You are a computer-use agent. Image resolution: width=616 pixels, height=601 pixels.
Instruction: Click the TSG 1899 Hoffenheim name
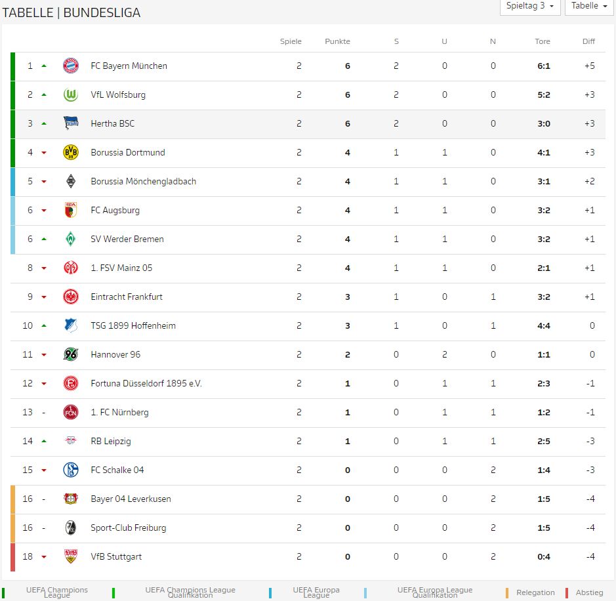[x=133, y=325]
